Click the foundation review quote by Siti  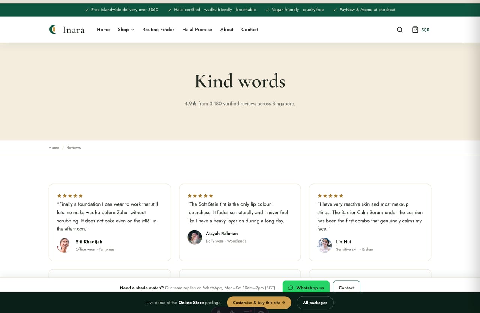pyautogui.click(x=108, y=216)
